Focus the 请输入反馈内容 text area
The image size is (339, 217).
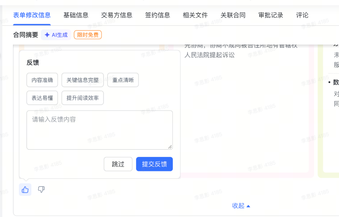pos(100,130)
